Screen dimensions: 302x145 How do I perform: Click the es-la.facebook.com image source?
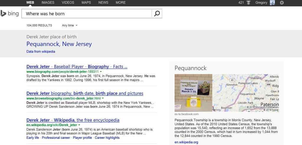[x=186, y=114]
